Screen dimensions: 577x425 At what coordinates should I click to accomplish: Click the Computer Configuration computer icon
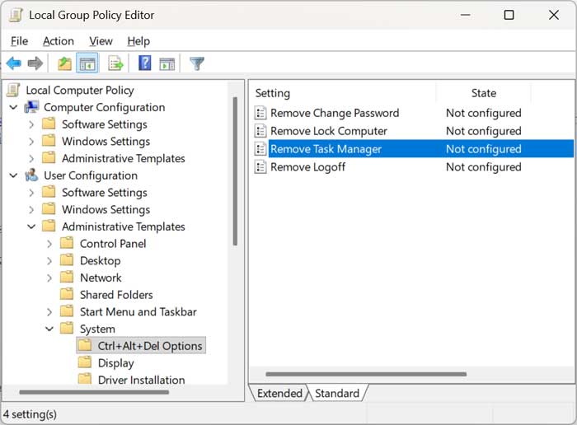(x=31, y=107)
